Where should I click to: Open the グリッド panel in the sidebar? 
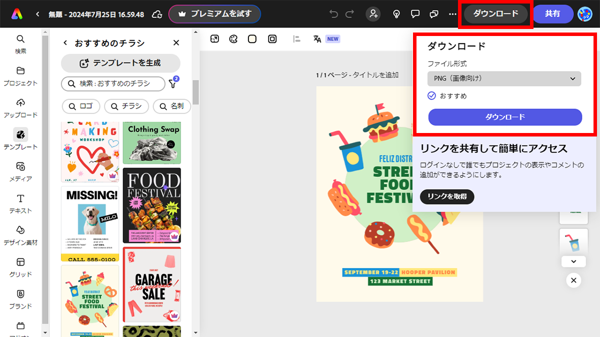(x=20, y=266)
